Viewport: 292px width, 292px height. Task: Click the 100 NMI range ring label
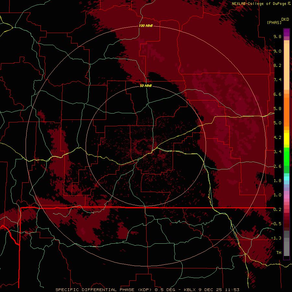pyautogui.click(x=146, y=26)
